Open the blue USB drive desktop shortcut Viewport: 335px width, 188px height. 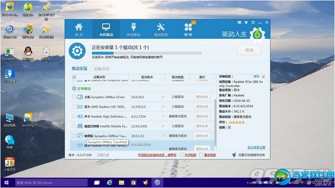[x=10, y=76]
